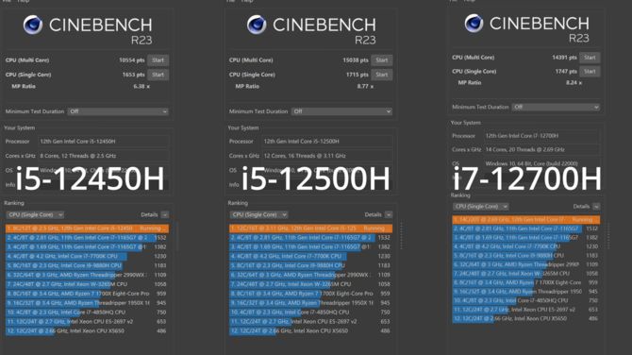Open ranking CPU (Single Core) dropdown in i5-12500H panel
This screenshot has height=355, width=632.
(x=258, y=214)
